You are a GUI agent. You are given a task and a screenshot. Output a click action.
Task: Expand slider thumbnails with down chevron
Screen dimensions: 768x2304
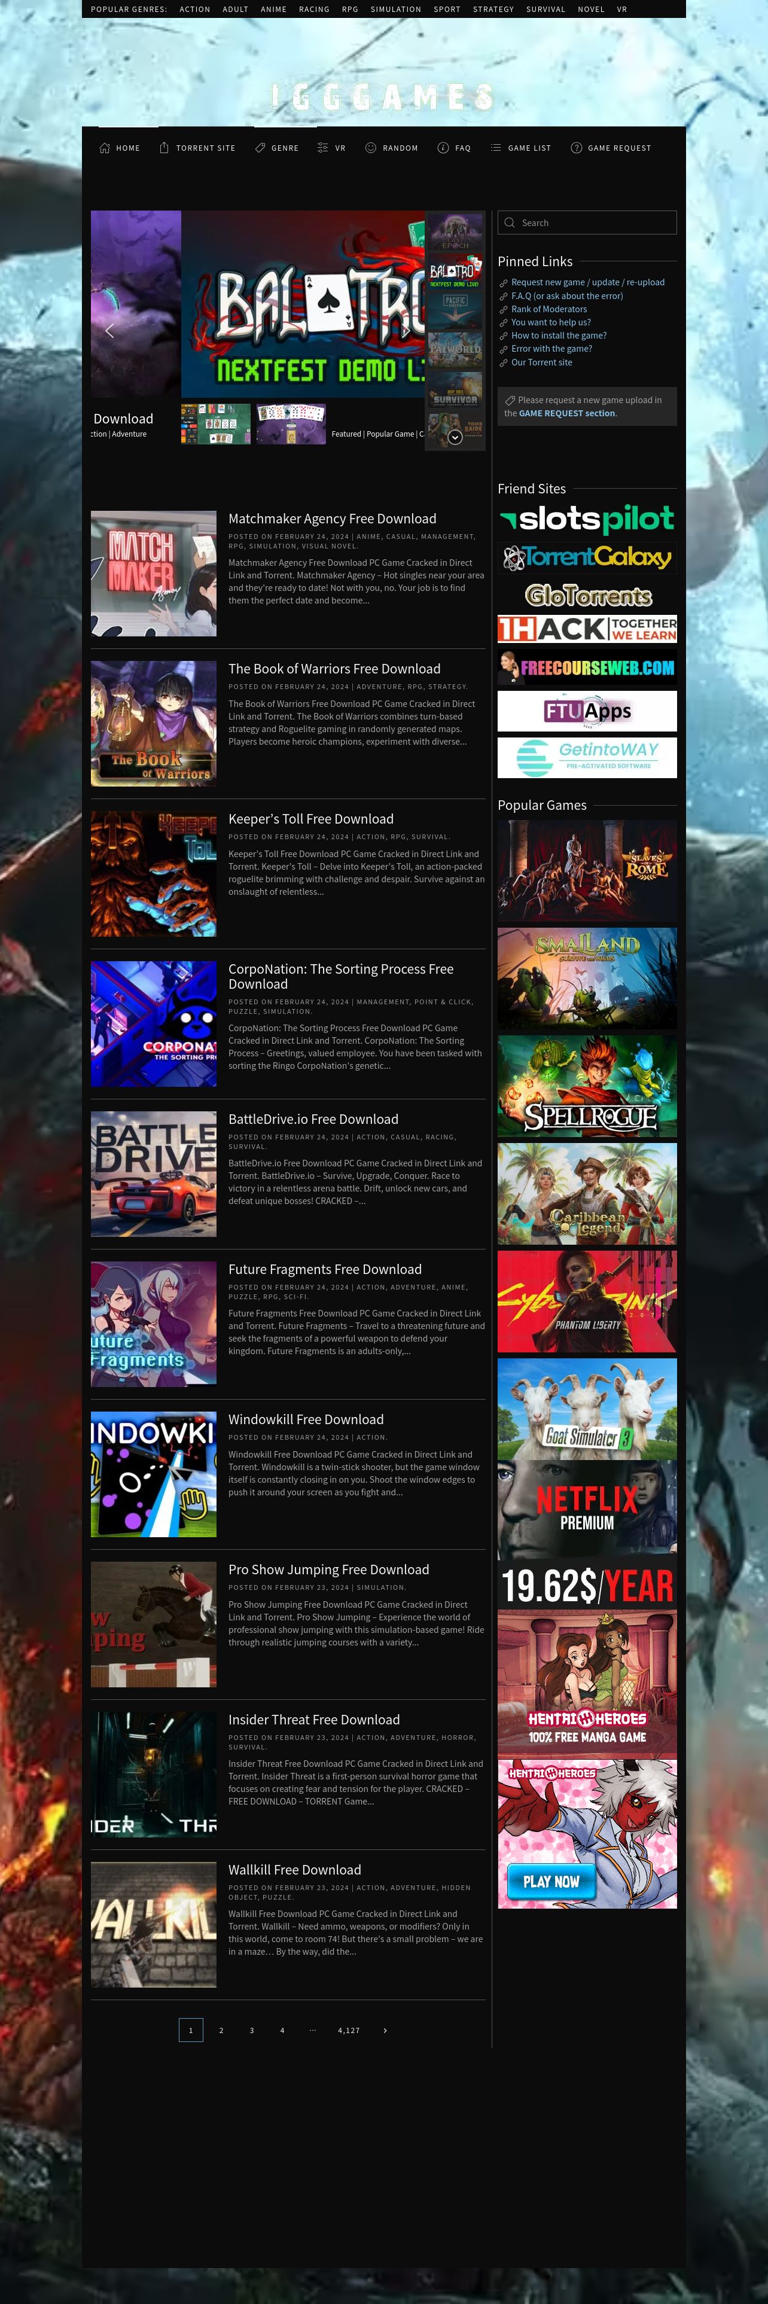click(x=455, y=437)
